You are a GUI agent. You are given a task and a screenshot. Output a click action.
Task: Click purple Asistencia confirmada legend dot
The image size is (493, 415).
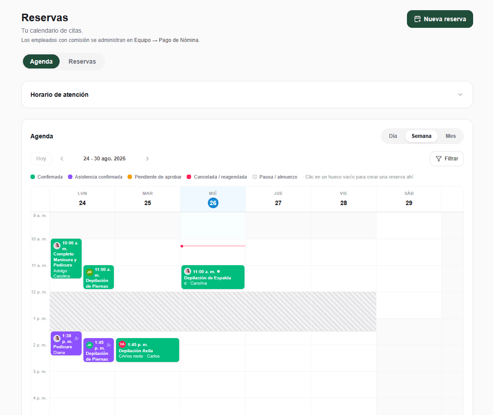pyautogui.click(x=70, y=177)
